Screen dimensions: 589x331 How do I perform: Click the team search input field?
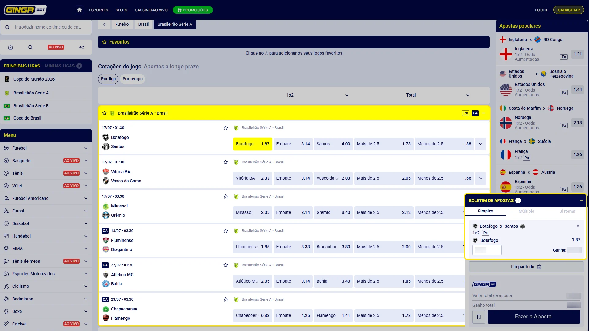46,27
